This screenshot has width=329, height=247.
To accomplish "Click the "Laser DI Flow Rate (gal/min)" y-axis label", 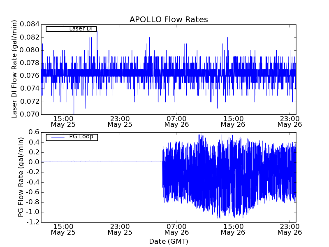I will 14,69.
